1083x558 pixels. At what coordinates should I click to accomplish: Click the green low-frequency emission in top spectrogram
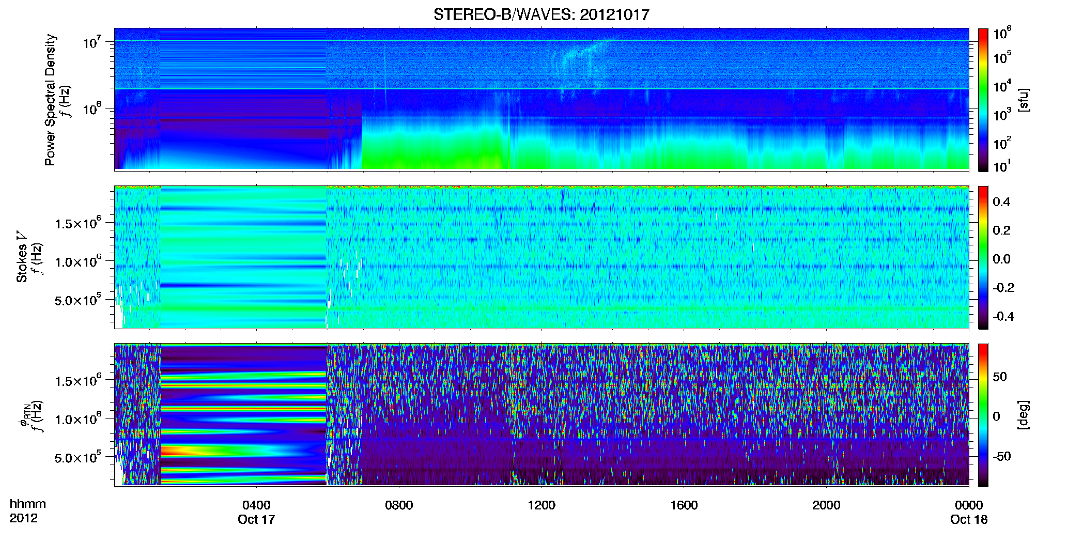[431, 150]
